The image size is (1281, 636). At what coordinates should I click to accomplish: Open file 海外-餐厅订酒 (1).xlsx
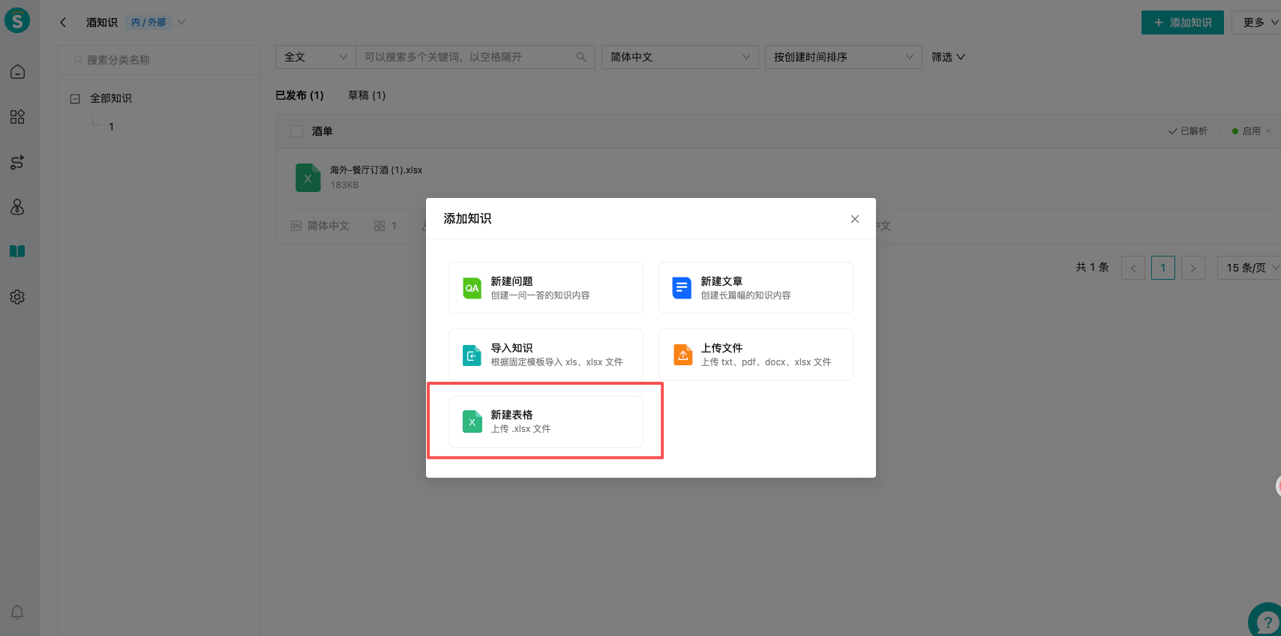[x=376, y=170]
